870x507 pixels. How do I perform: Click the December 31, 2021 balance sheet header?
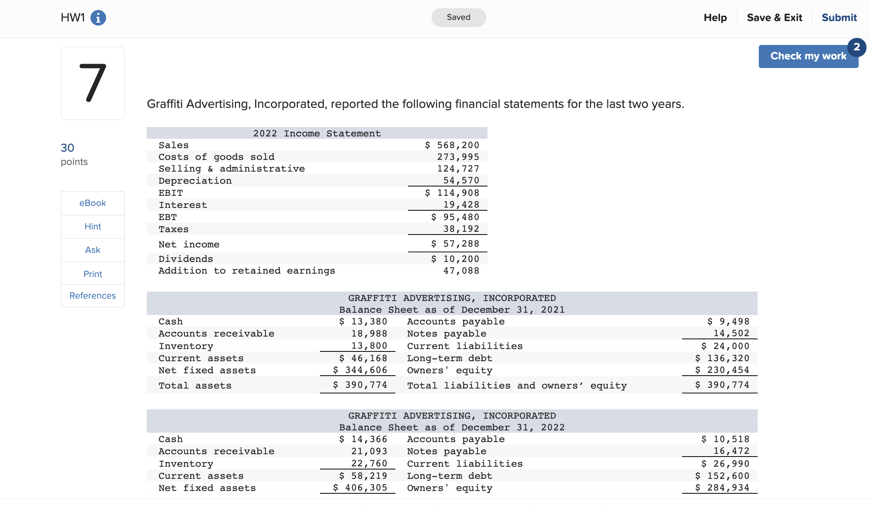pyautogui.click(x=452, y=309)
